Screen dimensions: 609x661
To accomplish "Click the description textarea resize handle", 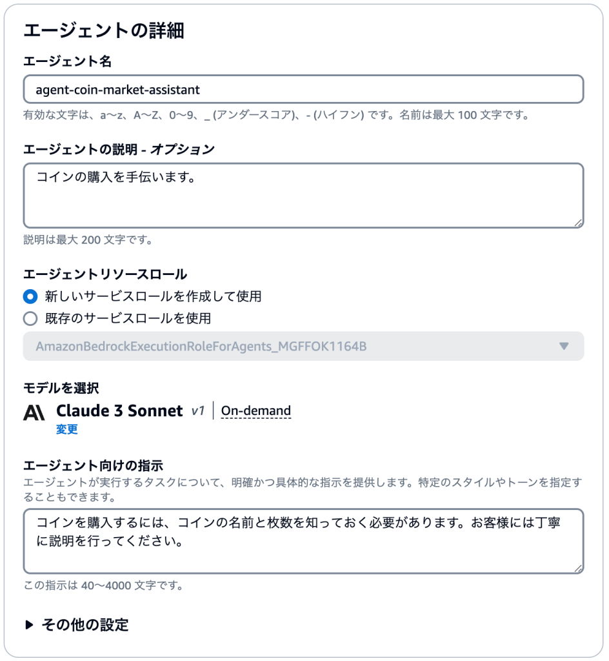I will click(578, 223).
